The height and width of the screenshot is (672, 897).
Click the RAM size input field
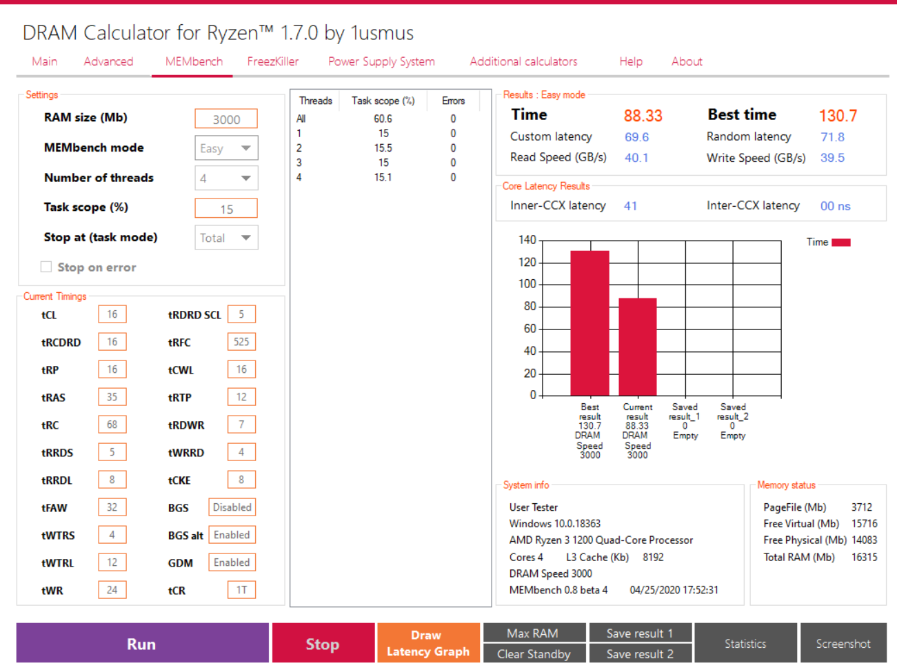click(x=226, y=119)
